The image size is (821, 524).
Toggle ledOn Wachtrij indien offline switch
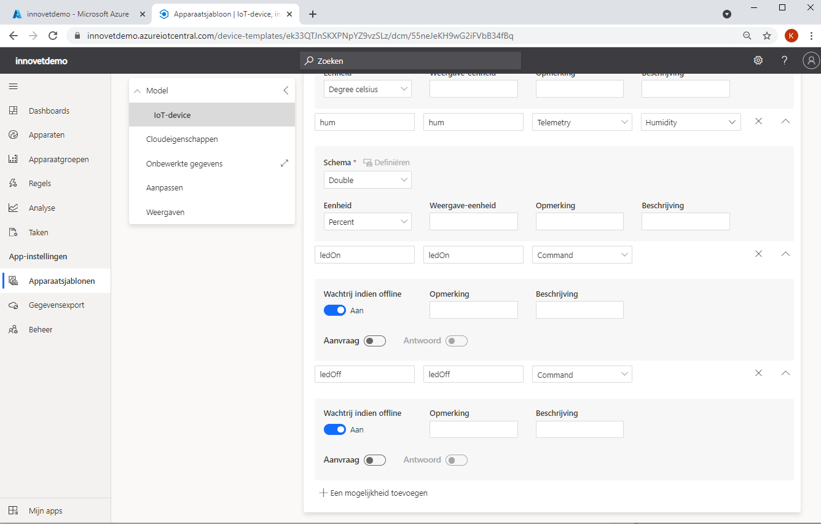pyautogui.click(x=335, y=310)
